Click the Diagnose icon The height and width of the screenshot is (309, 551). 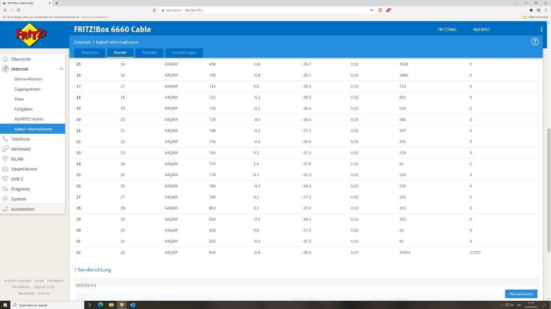tap(6, 189)
